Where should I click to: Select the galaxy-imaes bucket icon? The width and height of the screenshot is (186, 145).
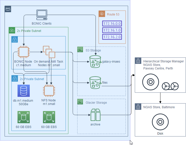coord(95,62)
